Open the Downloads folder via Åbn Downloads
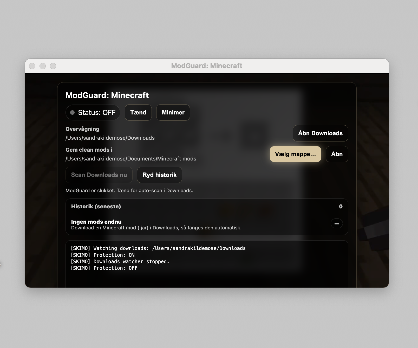The image size is (418, 348). 320,133
